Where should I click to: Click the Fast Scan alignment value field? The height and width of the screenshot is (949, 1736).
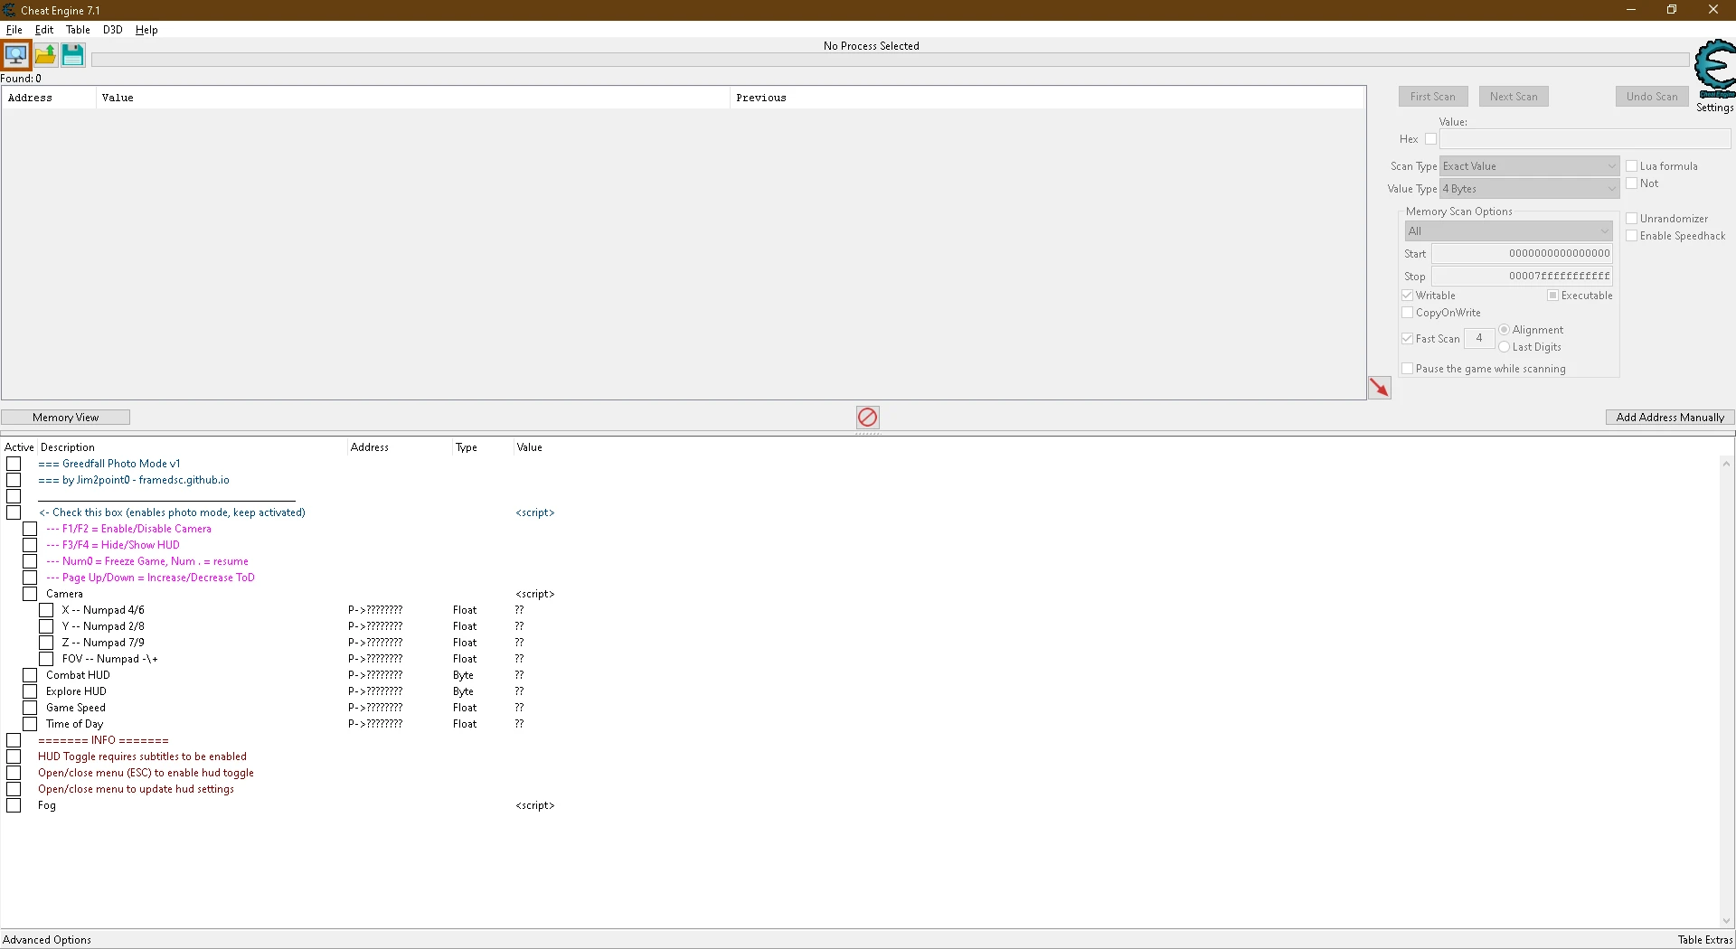pos(1479,339)
